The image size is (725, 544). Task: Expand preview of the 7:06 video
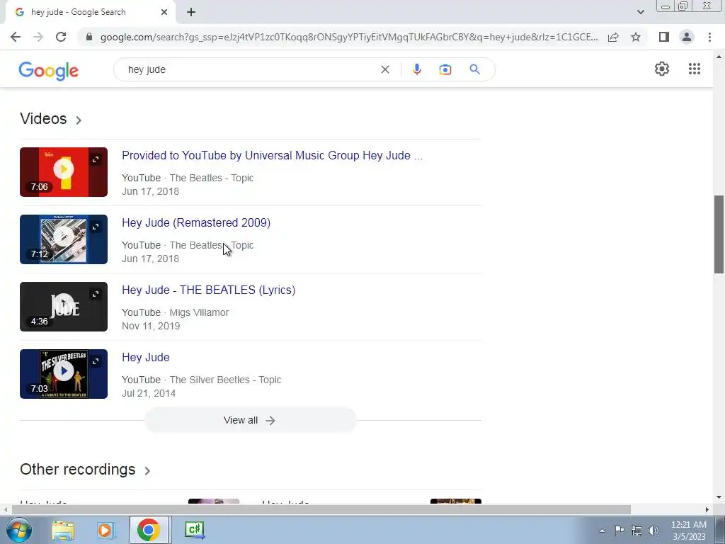pos(96,159)
